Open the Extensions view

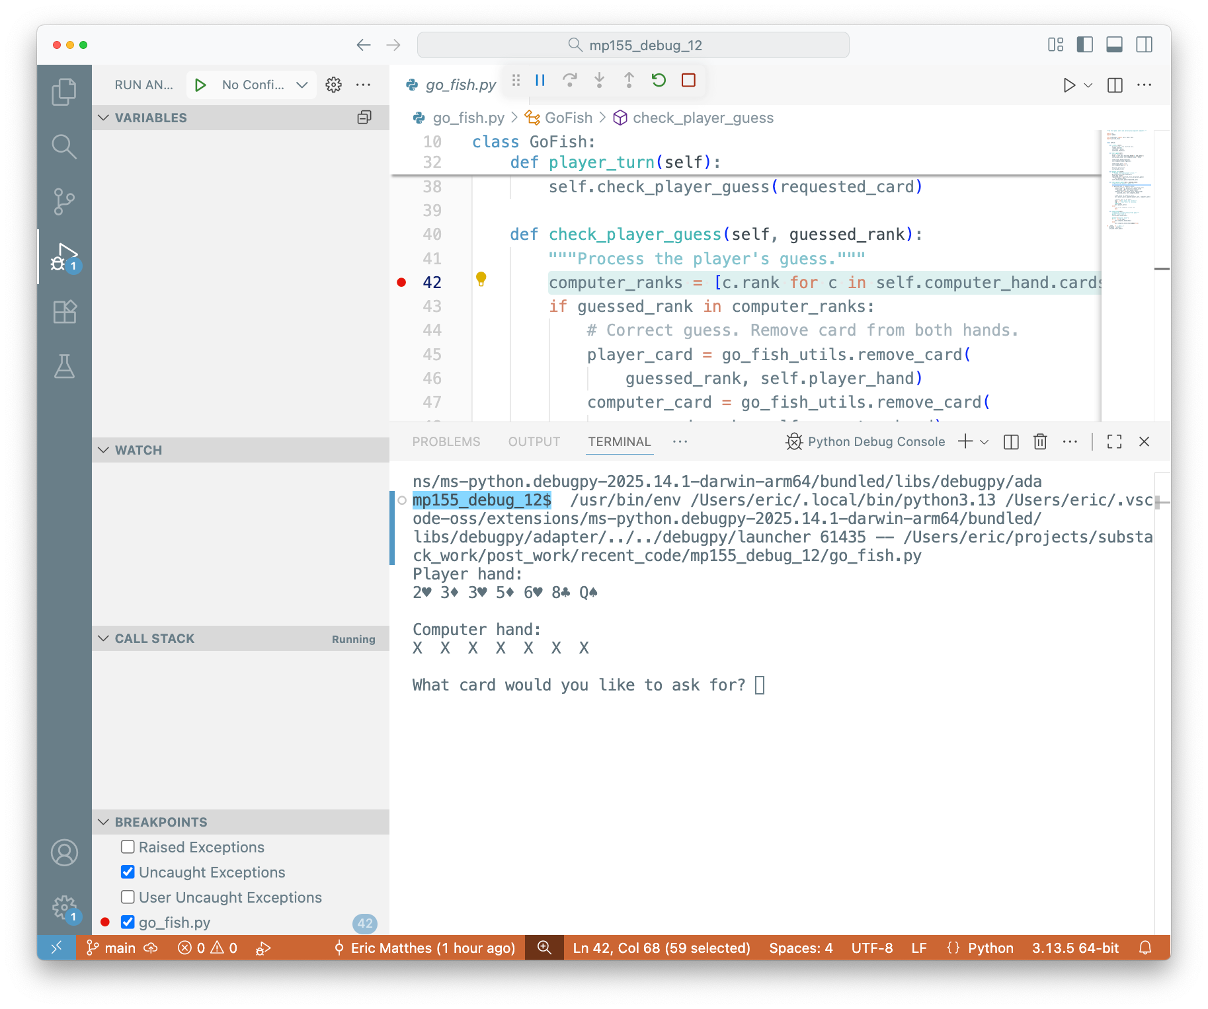click(64, 311)
